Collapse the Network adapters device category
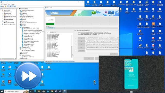This screenshot has height=93, width=165. click(x=19, y=27)
